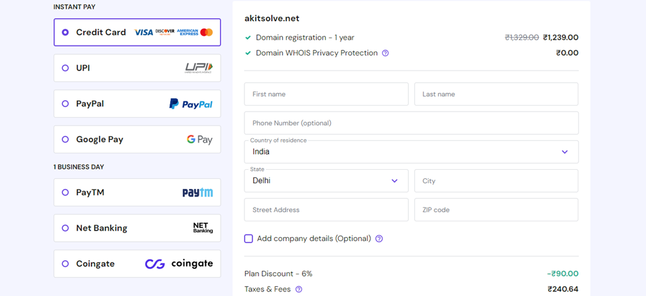Choose the PayTM payment option

[x=137, y=192]
